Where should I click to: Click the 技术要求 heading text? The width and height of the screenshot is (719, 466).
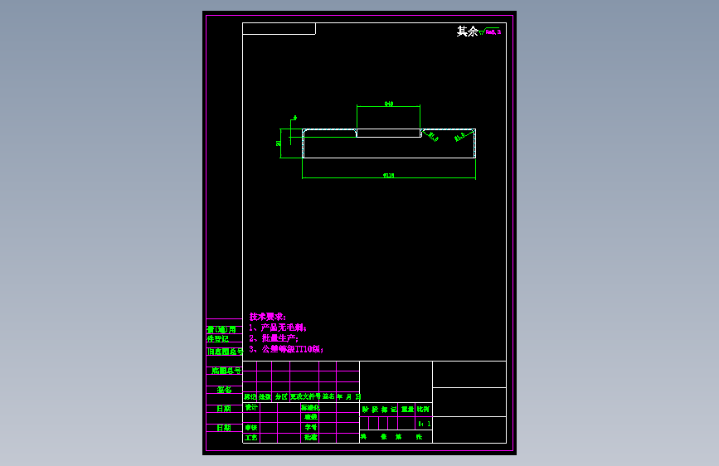[x=267, y=317]
